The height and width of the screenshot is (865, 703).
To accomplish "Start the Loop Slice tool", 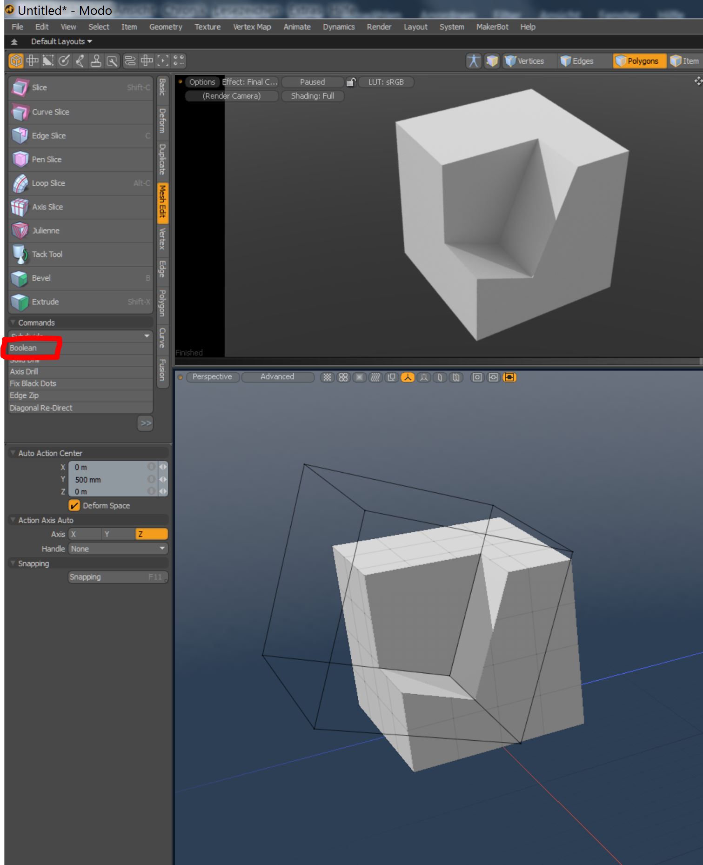I will click(80, 183).
